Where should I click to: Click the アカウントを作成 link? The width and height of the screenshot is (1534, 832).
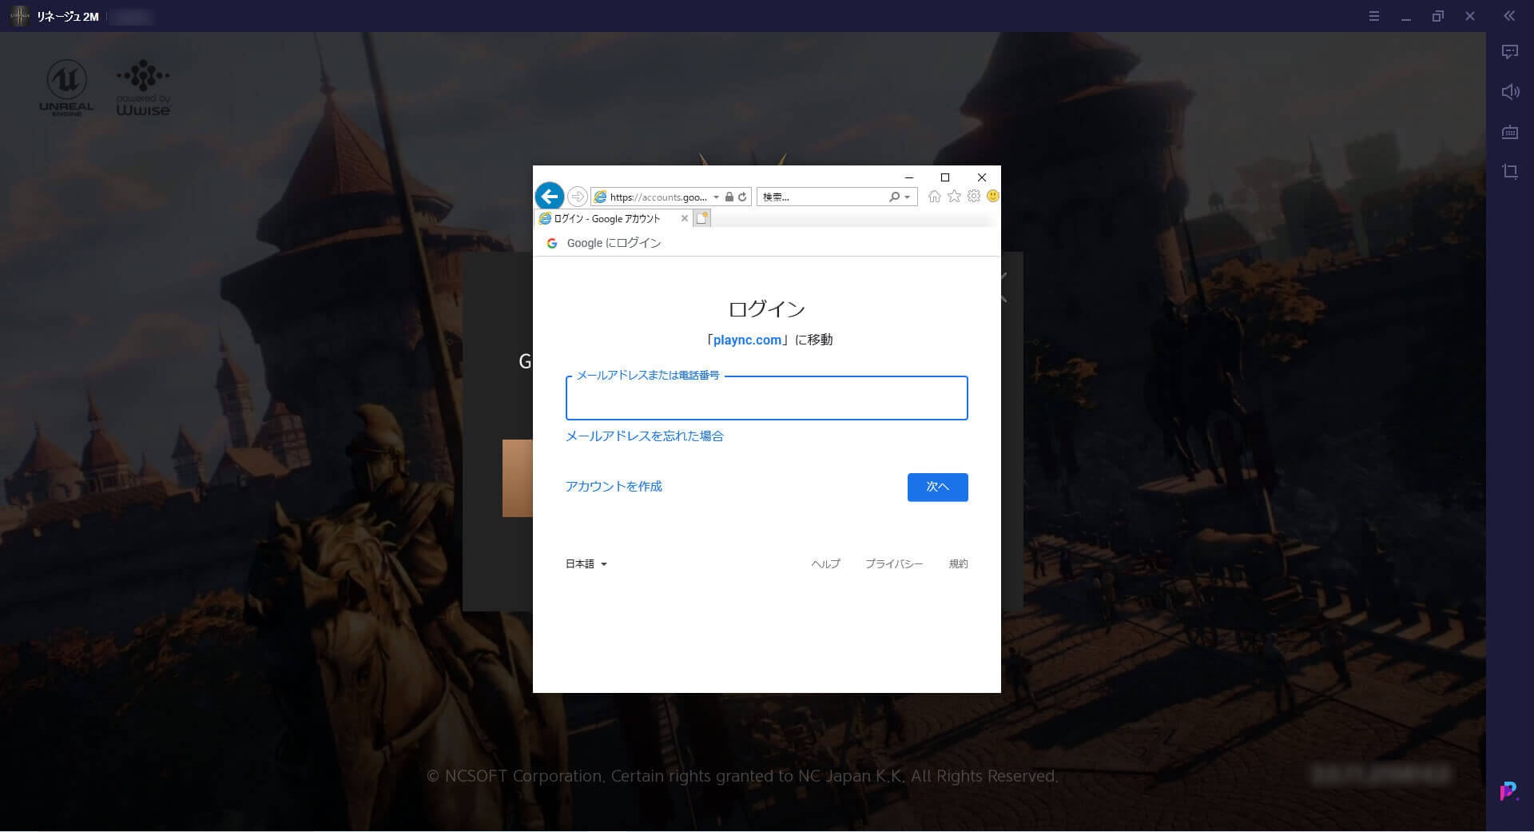coord(614,486)
